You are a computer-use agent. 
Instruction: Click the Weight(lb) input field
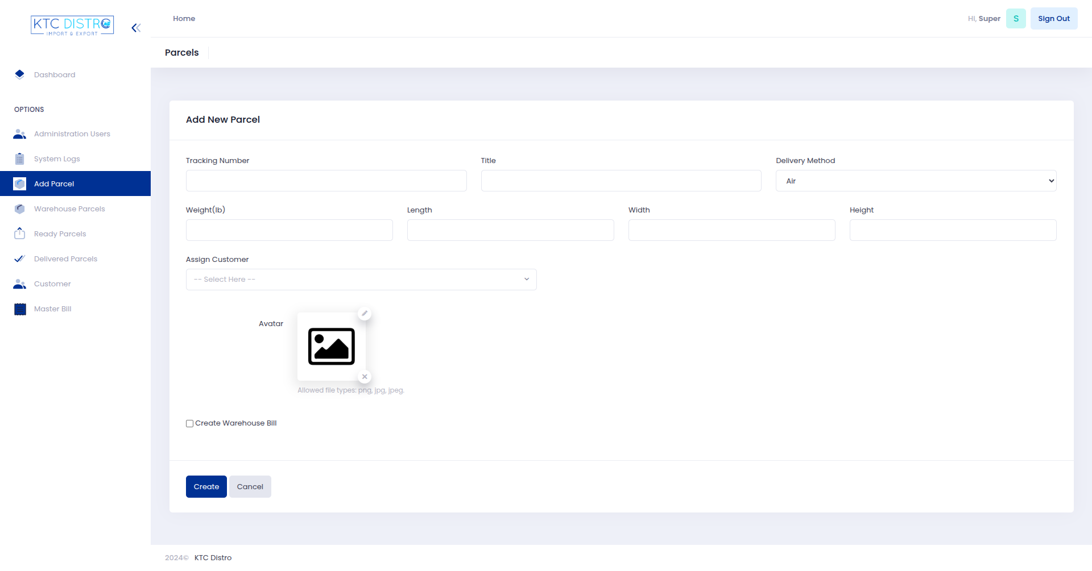(289, 230)
